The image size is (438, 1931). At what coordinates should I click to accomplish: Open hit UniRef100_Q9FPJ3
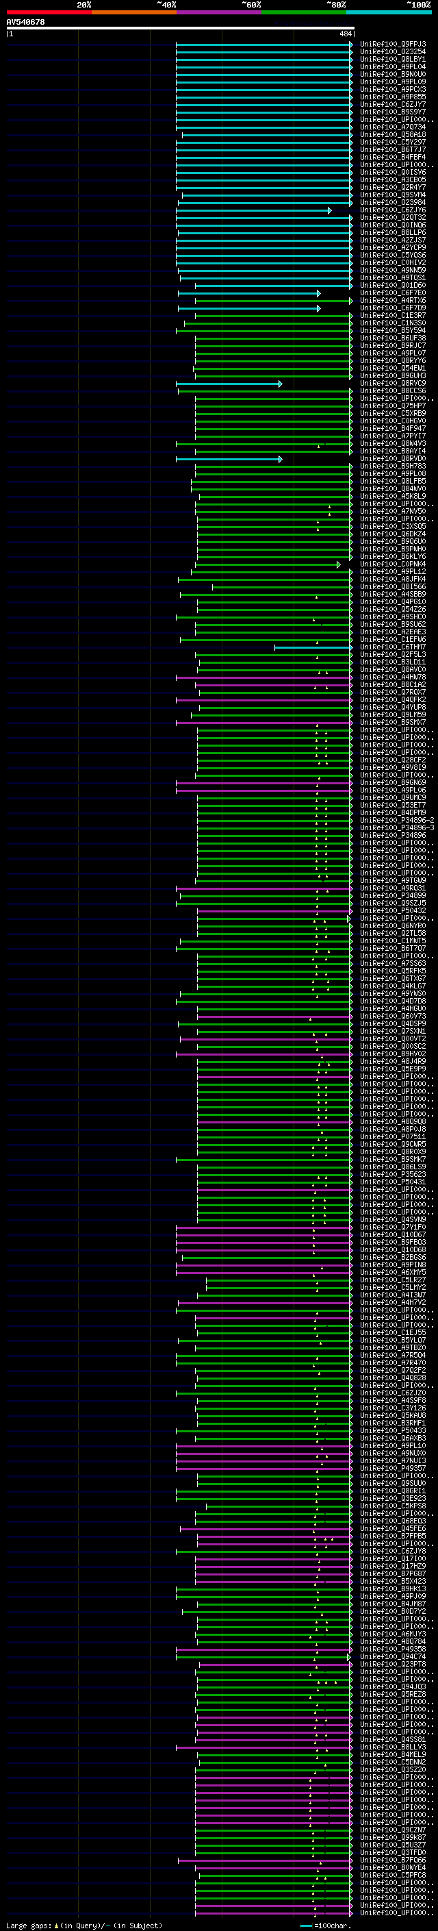pos(392,45)
